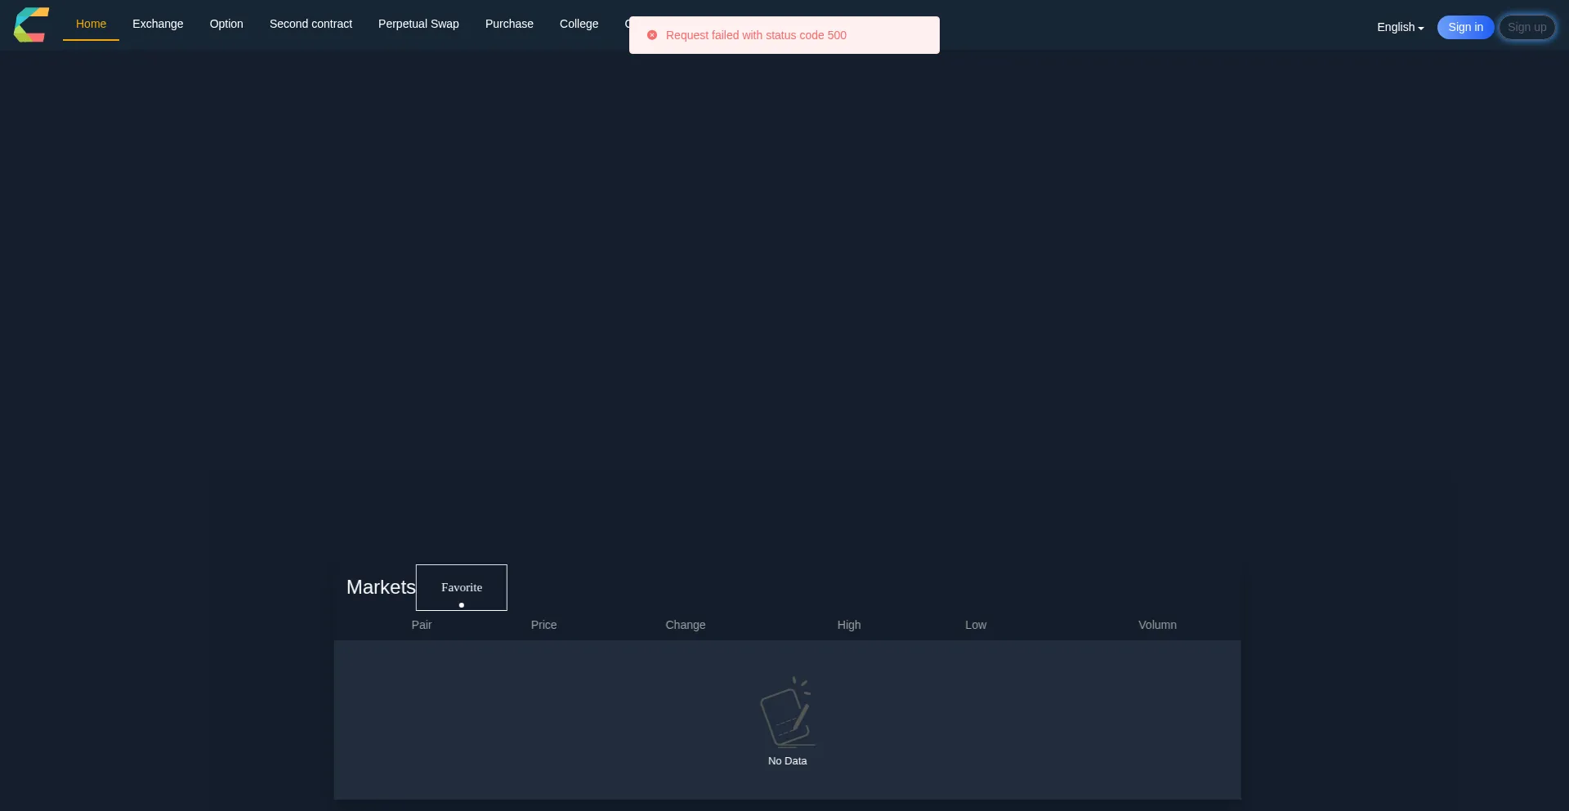
Task: Select Purchase in the navigation bar
Action: [x=509, y=24]
